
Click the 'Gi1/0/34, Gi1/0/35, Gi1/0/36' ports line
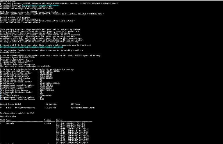click(x=72, y=143)
